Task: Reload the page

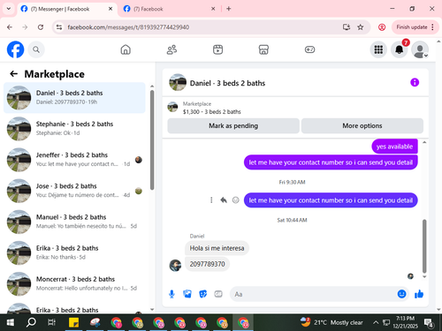Action: 41,27
